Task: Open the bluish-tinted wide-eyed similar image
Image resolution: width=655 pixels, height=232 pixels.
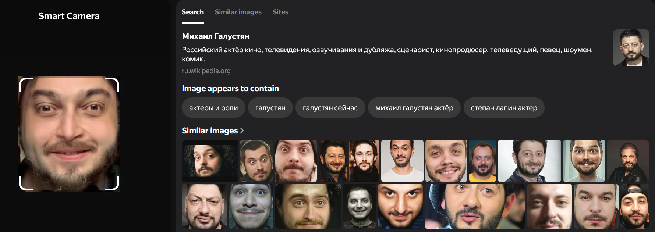Action: click(251, 206)
